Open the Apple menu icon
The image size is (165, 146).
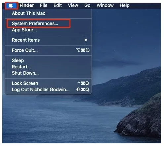click(11, 5)
